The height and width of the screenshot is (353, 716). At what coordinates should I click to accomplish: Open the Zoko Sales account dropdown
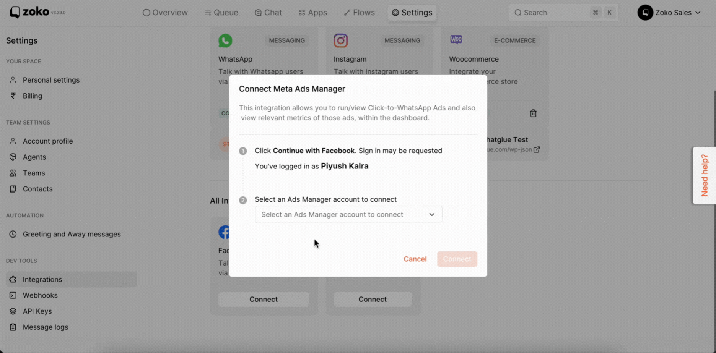(669, 13)
